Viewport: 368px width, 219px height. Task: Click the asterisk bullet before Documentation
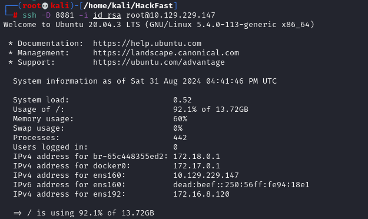11,44
